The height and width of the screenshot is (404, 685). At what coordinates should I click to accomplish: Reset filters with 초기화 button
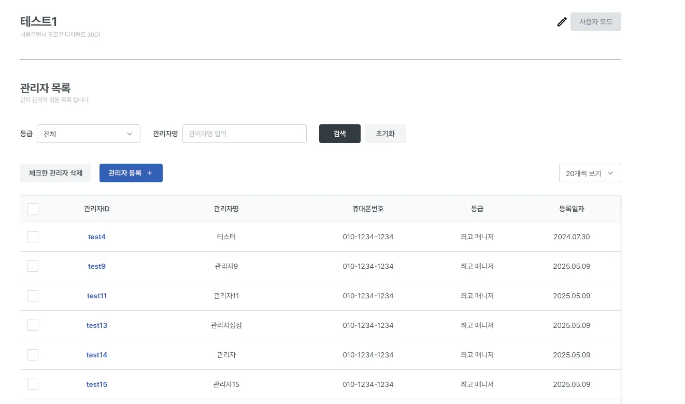(386, 134)
